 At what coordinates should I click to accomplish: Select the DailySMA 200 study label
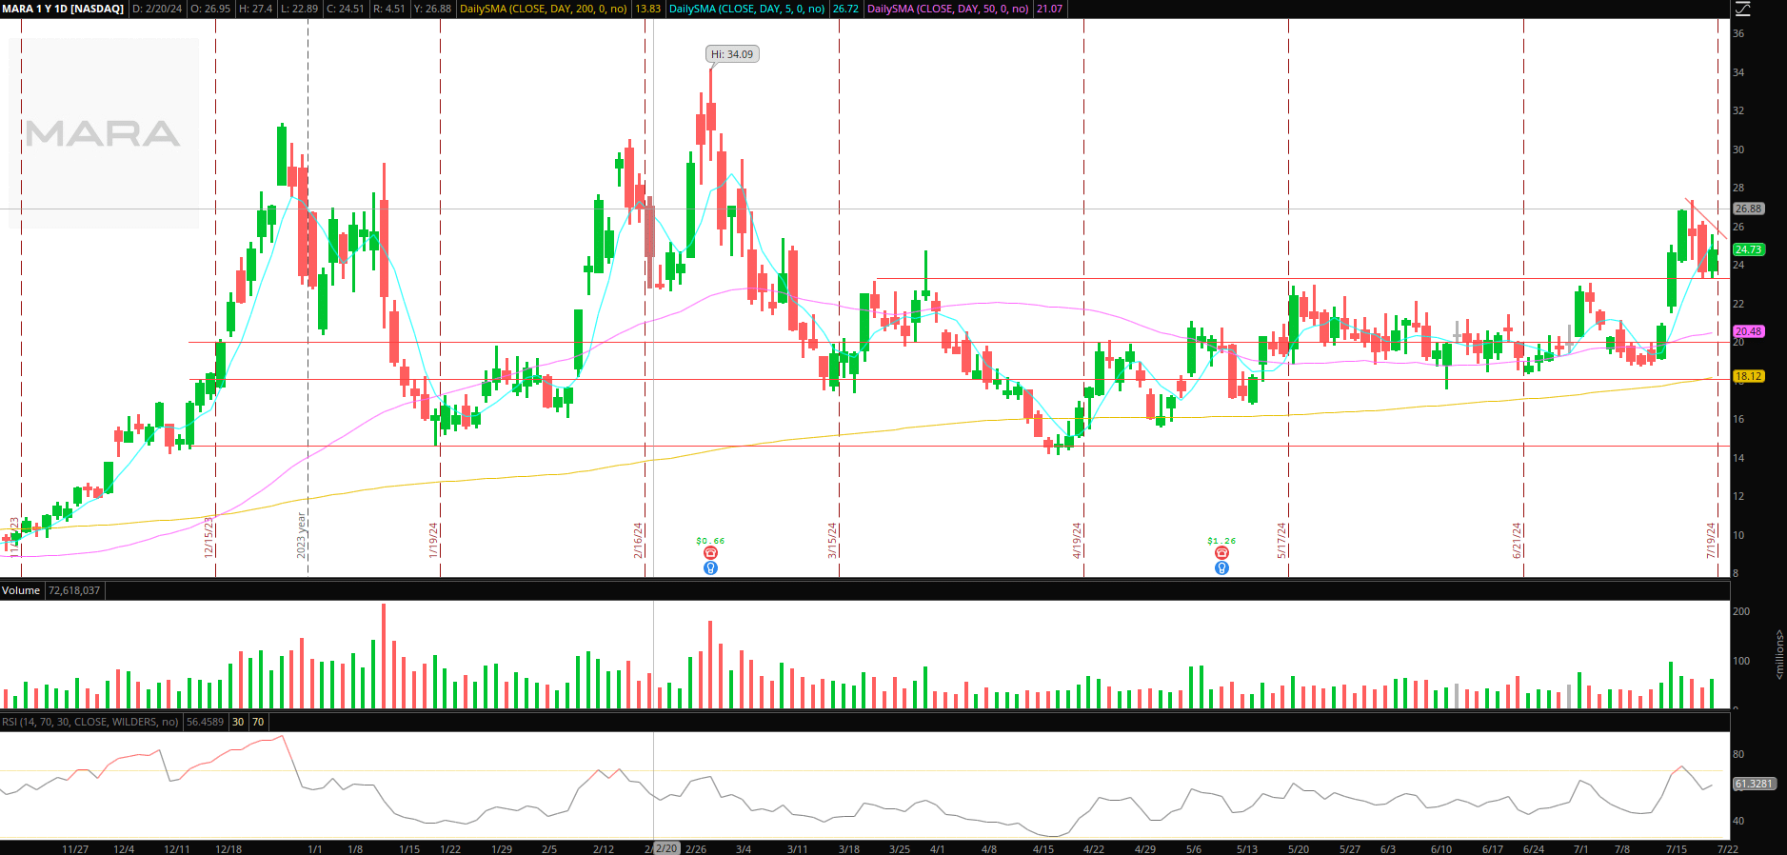(544, 9)
